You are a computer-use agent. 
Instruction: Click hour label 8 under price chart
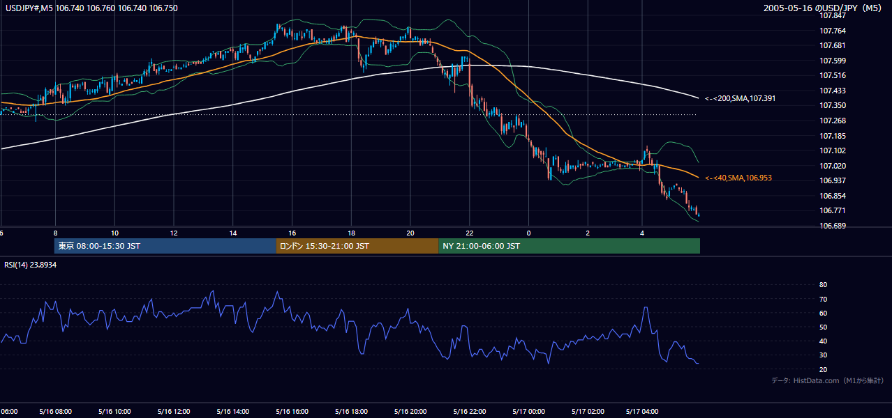point(55,233)
